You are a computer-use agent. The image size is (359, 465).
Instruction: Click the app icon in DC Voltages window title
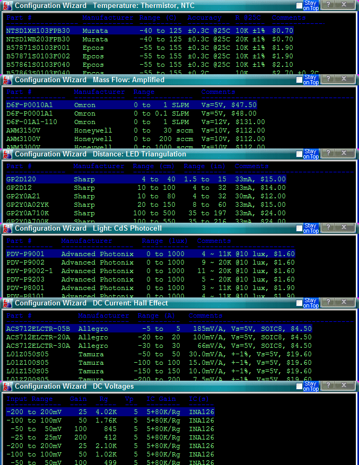click(7, 387)
